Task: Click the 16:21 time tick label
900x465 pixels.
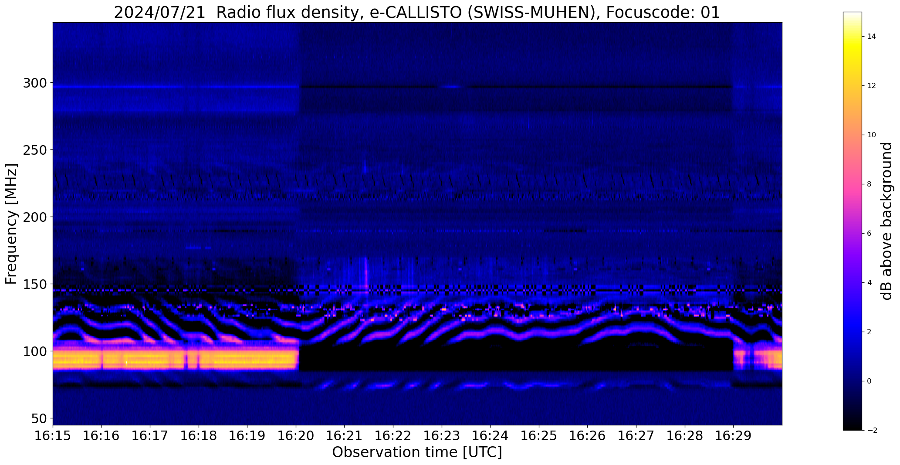Action: (x=345, y=436)
